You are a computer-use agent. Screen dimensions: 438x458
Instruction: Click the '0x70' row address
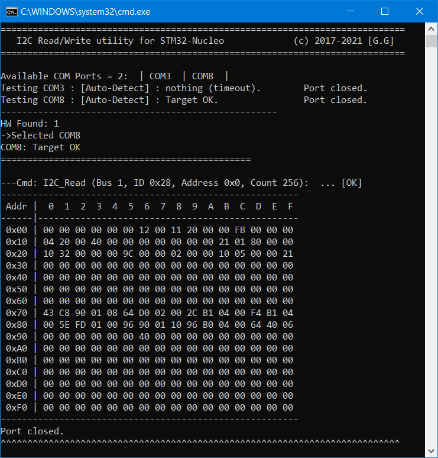click(17, 313)
